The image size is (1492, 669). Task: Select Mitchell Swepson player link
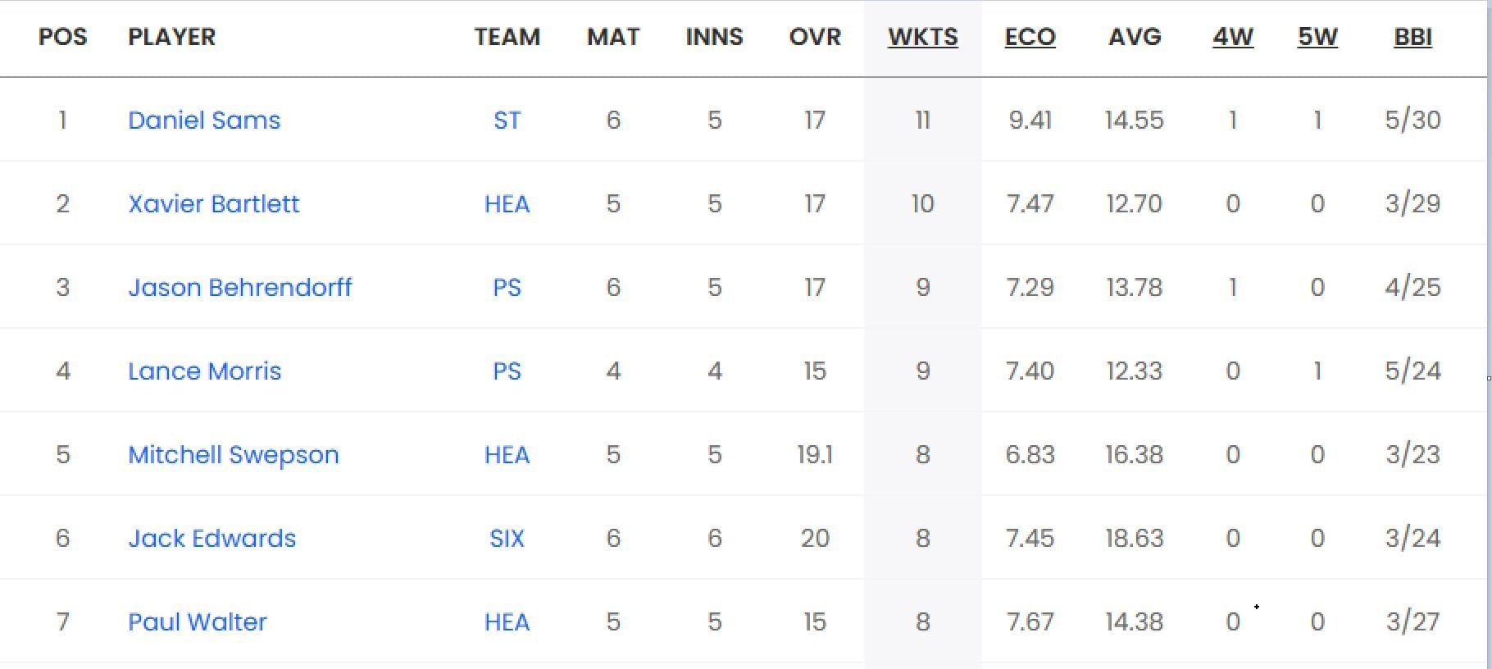[233, 455]
